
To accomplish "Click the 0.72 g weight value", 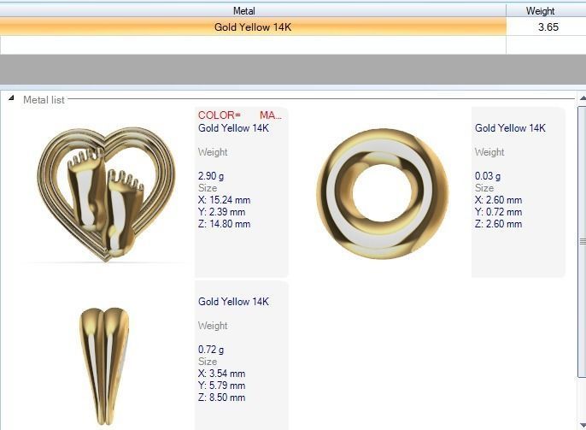I will click(211, 350).
